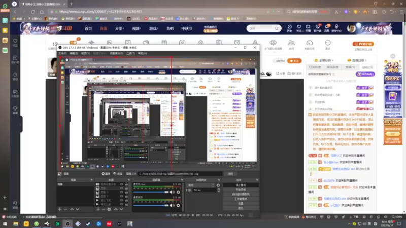The image size is (406, 228).
Task: Click PC客户端 download button
Action: pyautogui.click(x=363, y=44)
